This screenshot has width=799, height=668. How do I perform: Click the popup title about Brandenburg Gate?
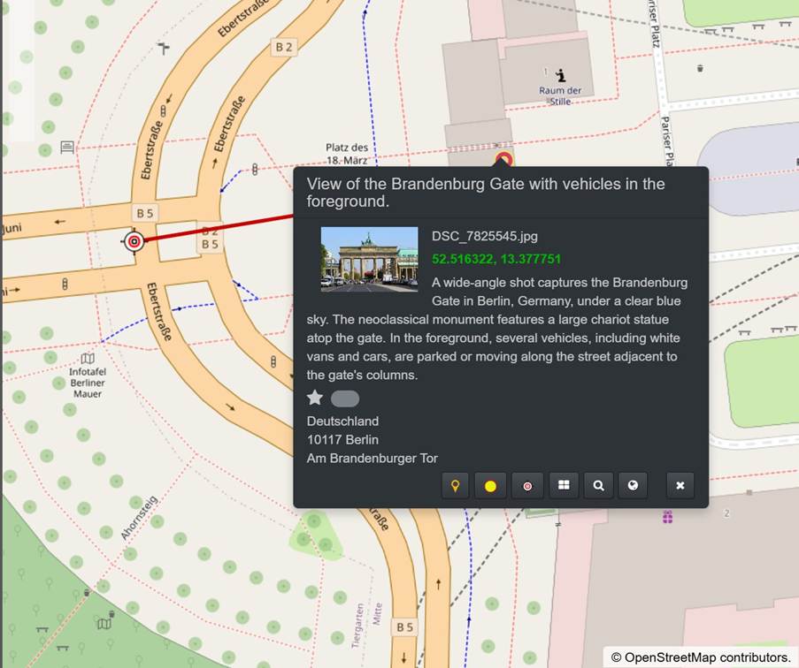(486, 193)
